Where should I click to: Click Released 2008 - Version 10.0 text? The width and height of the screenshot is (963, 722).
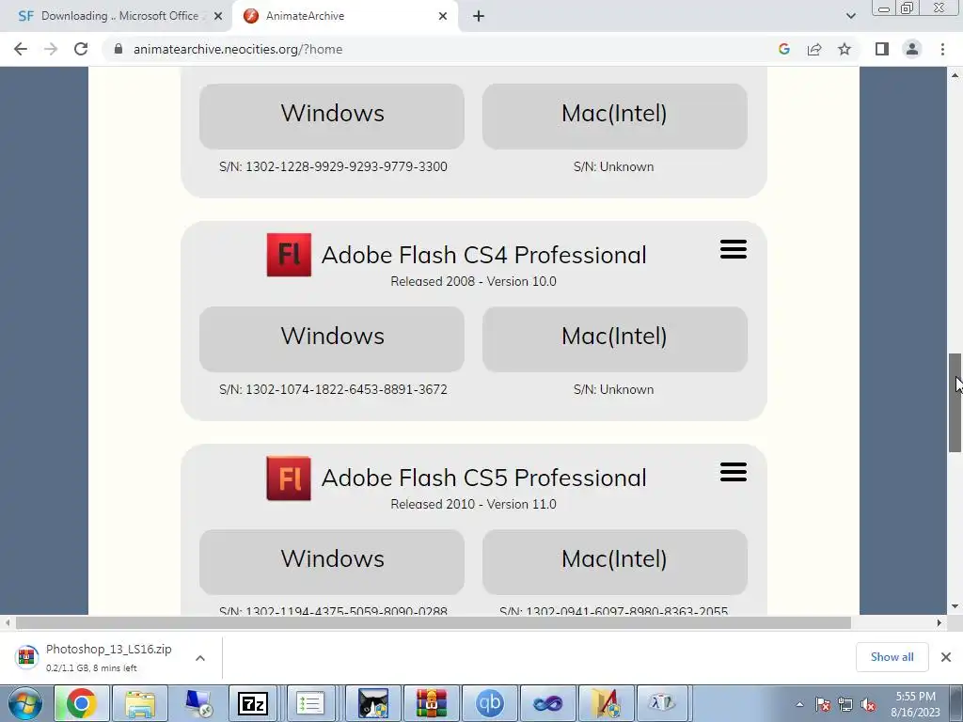coord(474,281)
